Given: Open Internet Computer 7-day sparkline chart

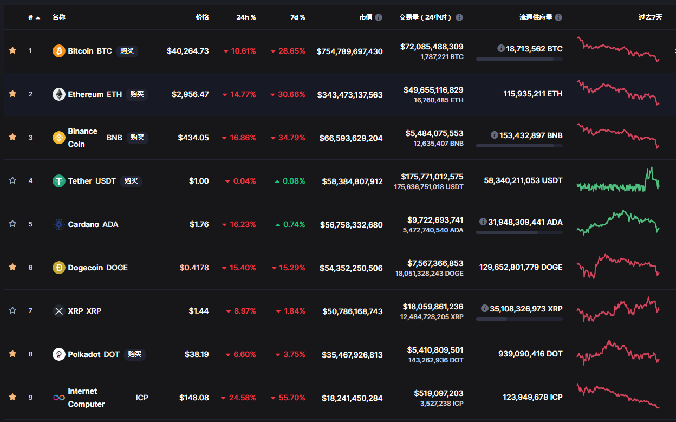Looking at the screenshot, I should (x=618, y=396).
